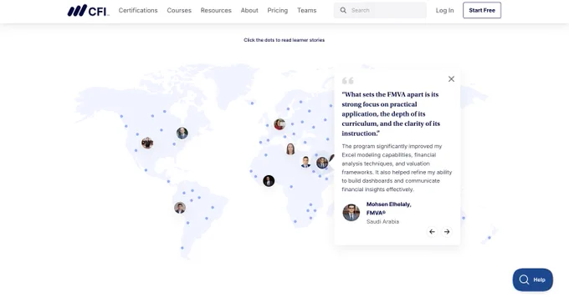Select the woman learner avatar in North Africa
This screenshot has width=569, height=307.
[x=290, y=148]
